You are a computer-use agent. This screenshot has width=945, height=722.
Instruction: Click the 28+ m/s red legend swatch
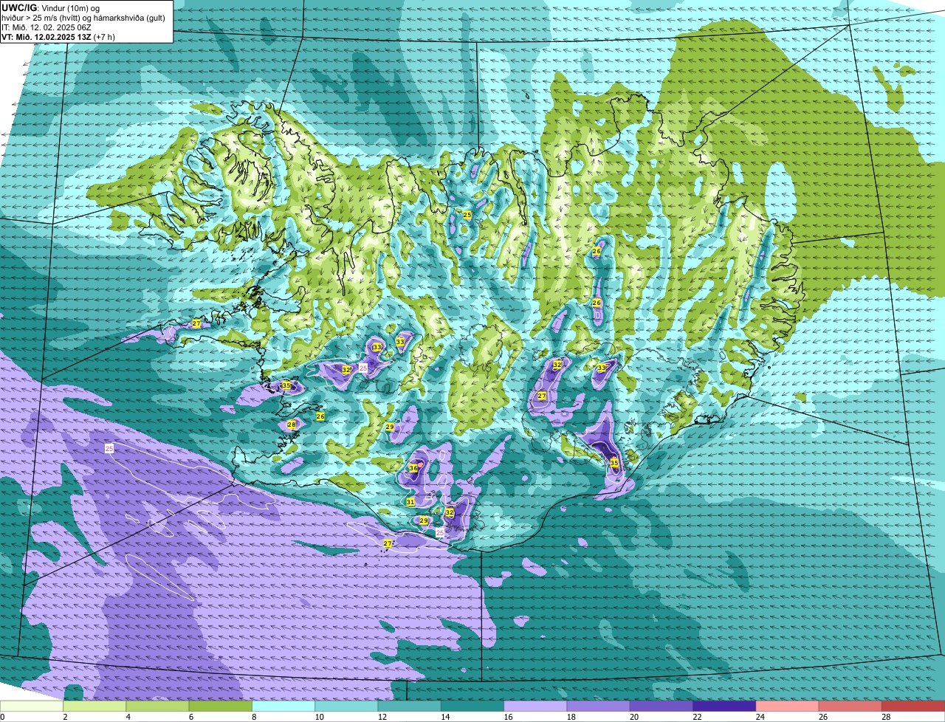tap(914, 706)
